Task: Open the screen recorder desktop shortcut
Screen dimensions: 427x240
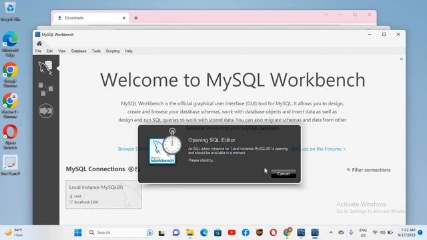Action: click(10, 165)
